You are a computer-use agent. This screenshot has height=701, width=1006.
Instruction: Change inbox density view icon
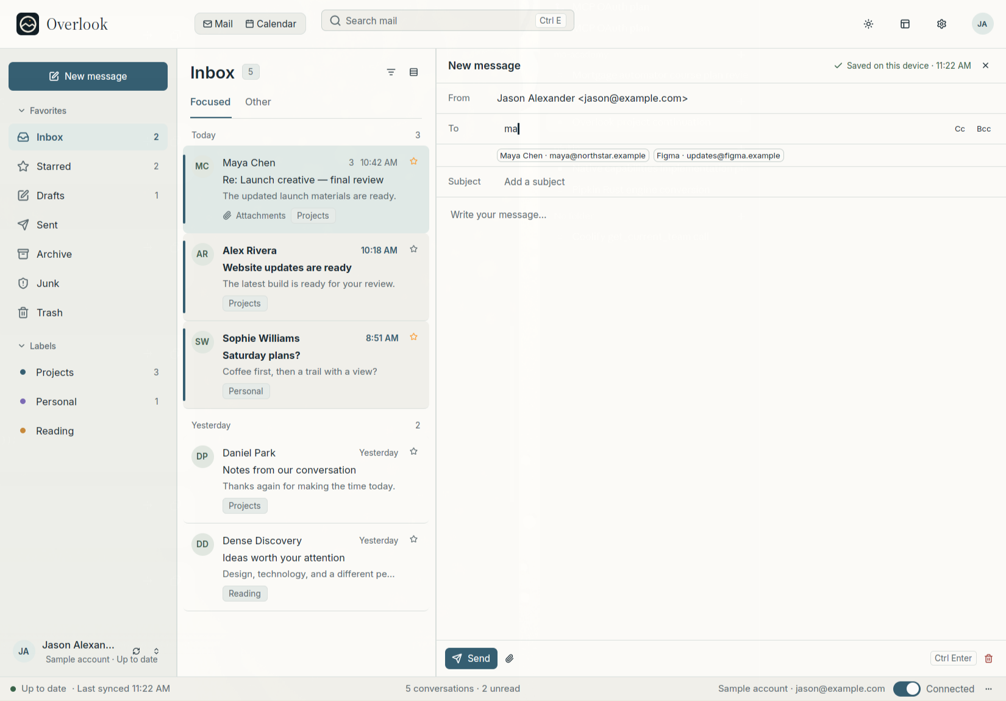pos(413,72)
